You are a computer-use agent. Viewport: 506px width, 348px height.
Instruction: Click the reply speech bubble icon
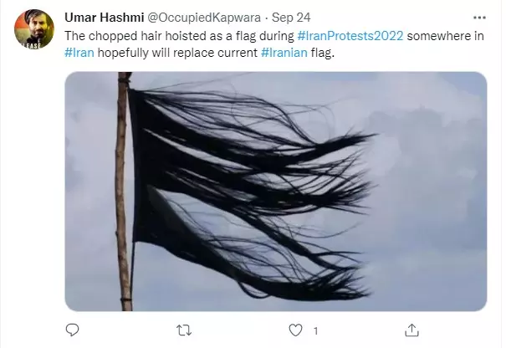click(x=72, y=330)
